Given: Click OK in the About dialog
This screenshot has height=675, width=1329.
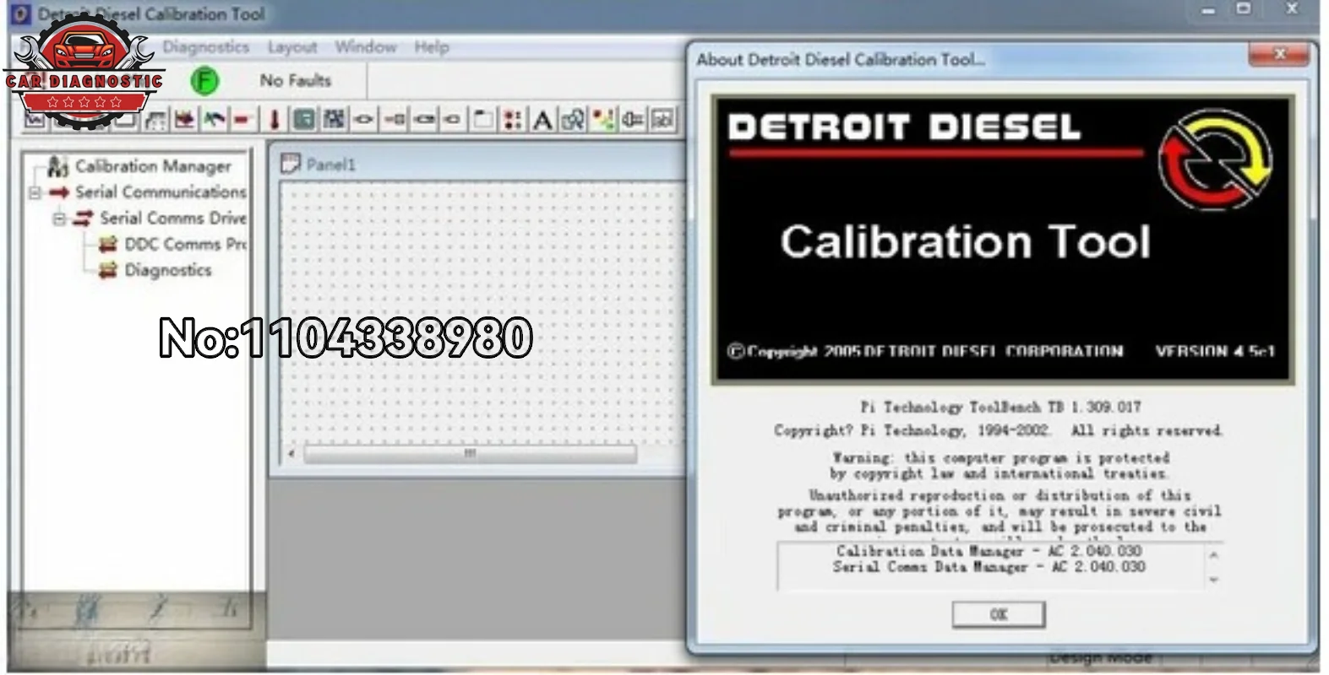Looking at the screenshot, I should click(999, 614).
